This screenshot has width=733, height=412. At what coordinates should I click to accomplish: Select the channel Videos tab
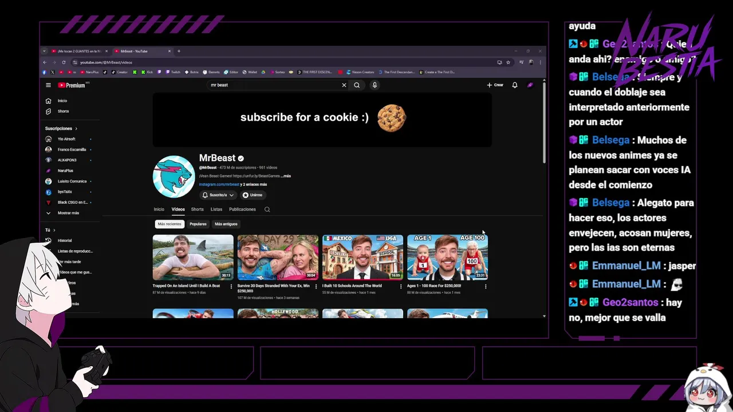pyautogui.click(x=178, y=209)
